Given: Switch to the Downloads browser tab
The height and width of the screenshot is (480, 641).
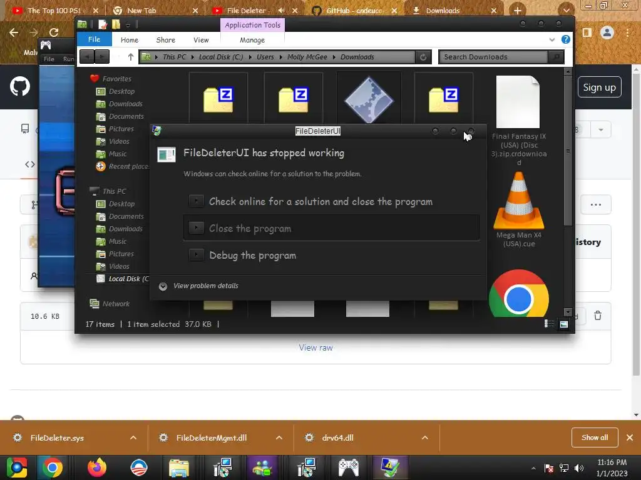Looking at the screenshot, I should [x=454, y=11].
